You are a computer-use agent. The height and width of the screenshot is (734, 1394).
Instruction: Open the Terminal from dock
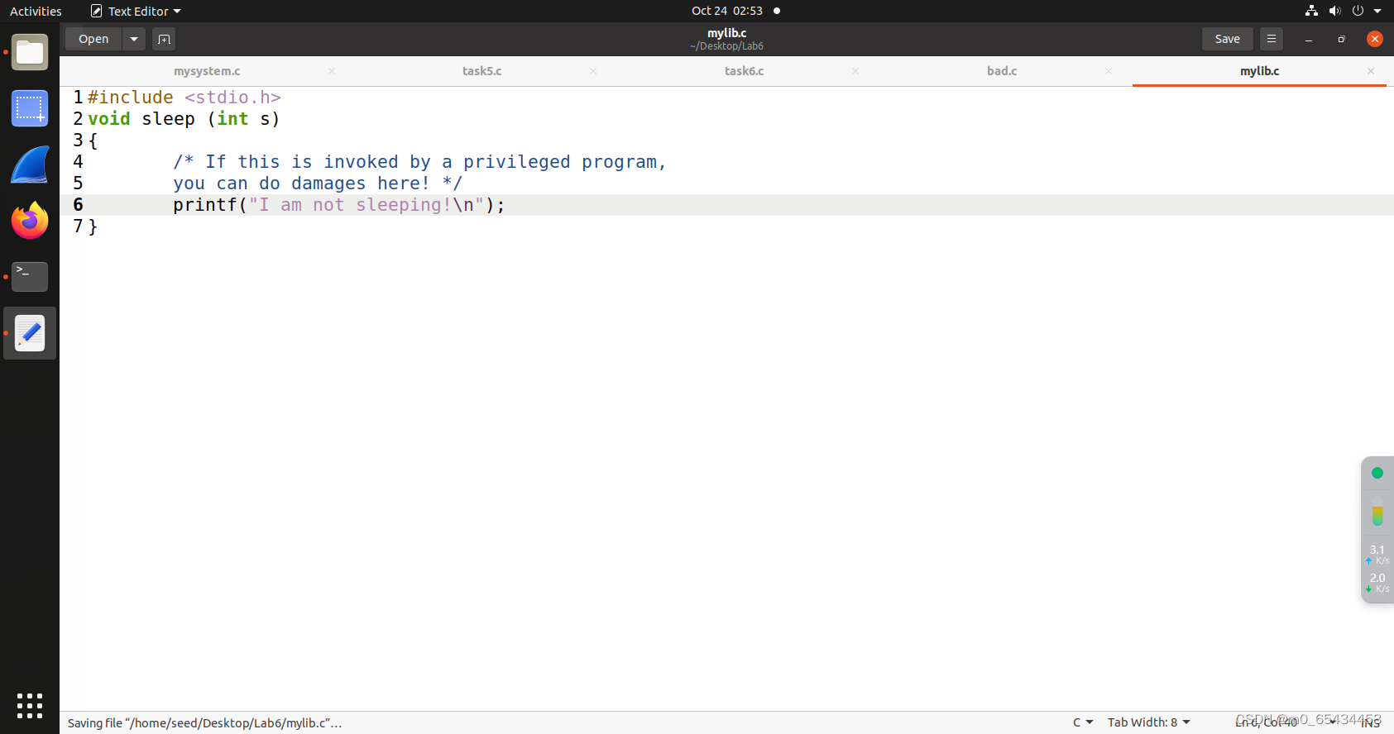click(30, 277)
